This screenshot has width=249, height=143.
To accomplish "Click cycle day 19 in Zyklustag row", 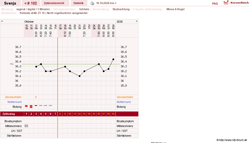I will [x=113, y=114].
